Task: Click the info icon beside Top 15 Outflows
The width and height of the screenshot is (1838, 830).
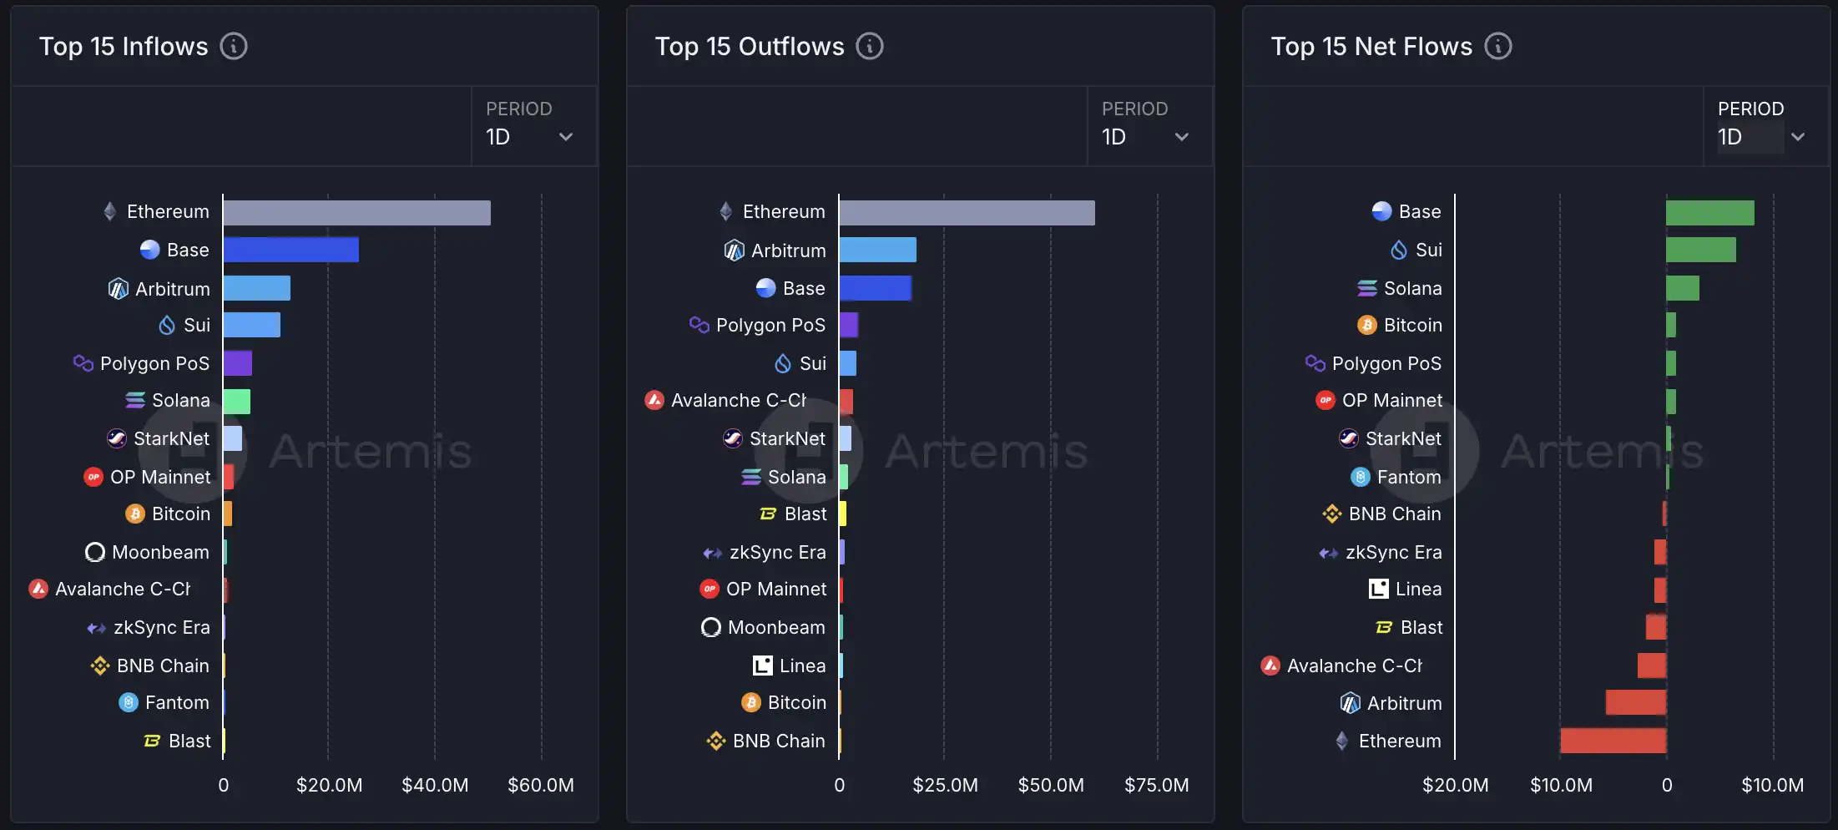Action: point(870,46)
